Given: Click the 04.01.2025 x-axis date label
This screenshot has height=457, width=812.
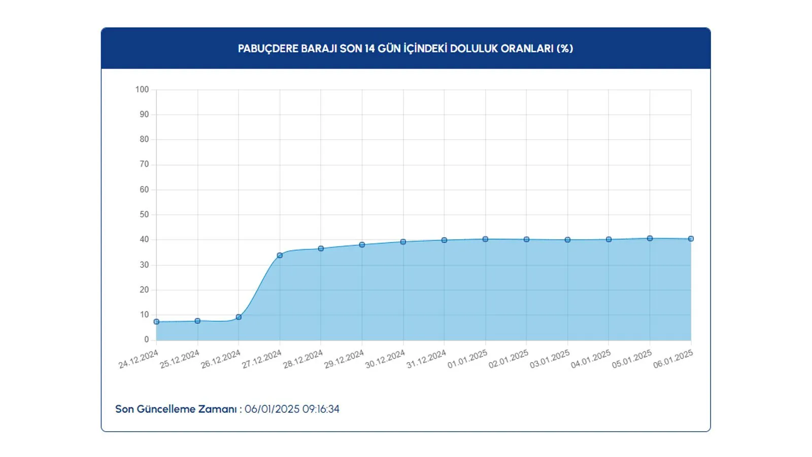Looking at the screenshot, I should pos(590,360).
